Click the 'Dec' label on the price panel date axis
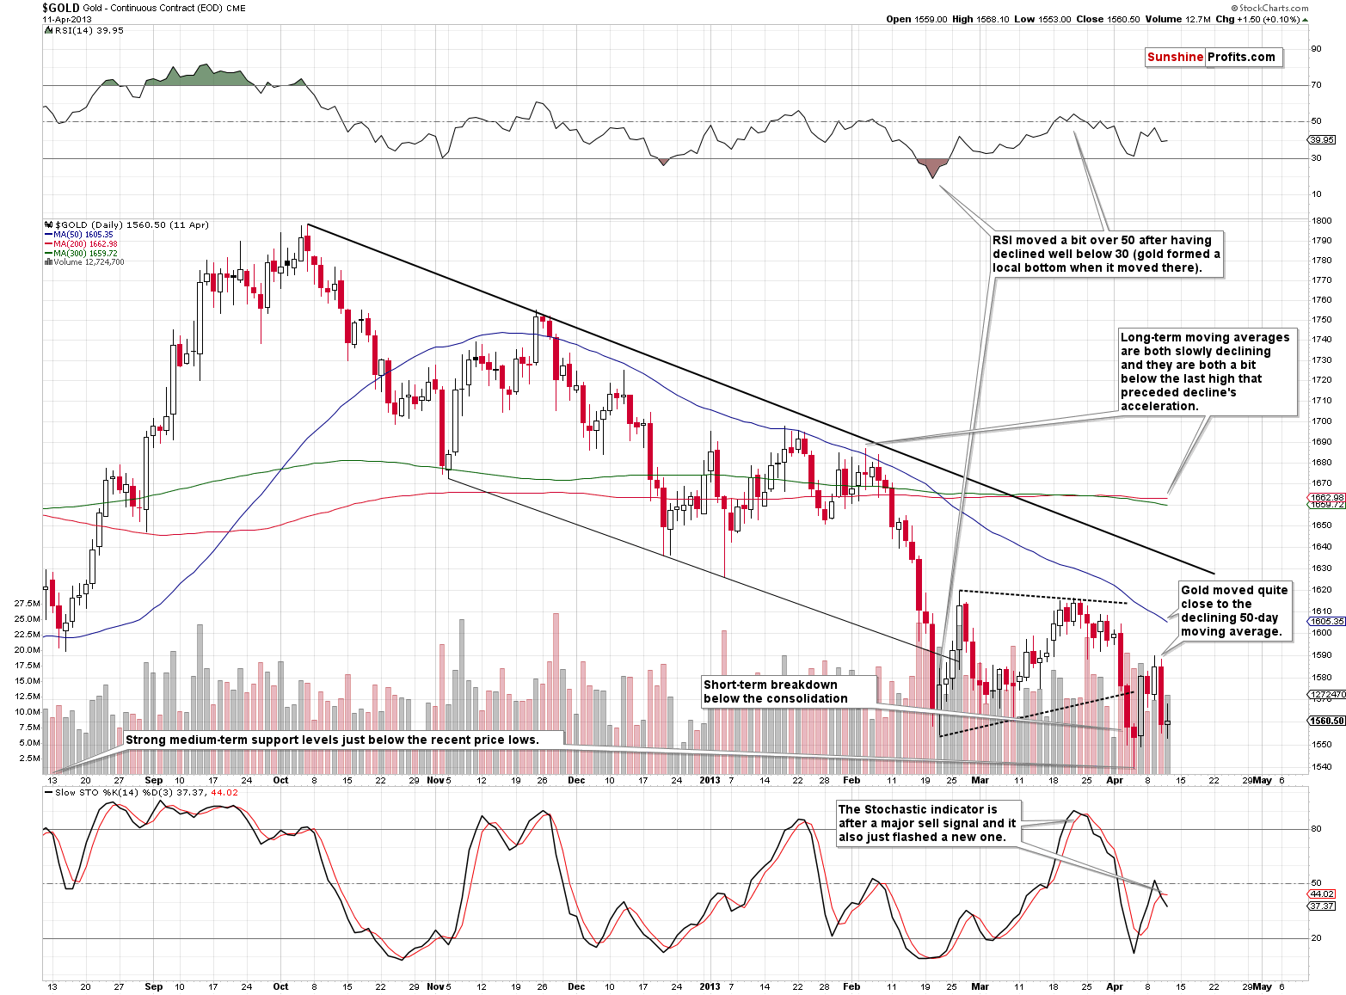The height and width of the screenshot is (995, 1346). click(576, 780)
